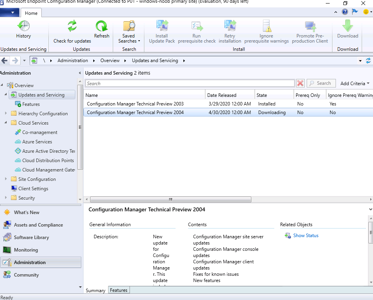Select Configuration Manager Technical Preview 2003 row
The height and width of the screenshot is (300, 373).
tap(228, 104)
